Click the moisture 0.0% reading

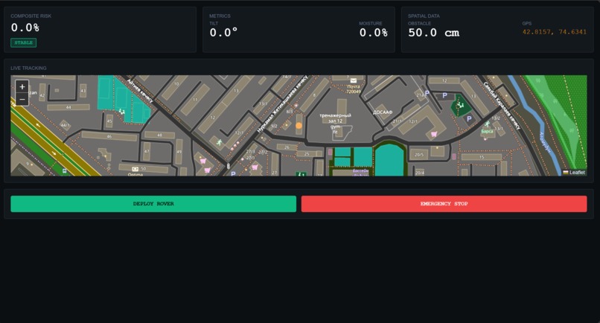click(374, 33)
